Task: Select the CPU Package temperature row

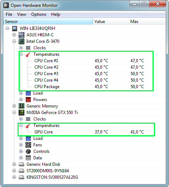Action: click(84, 87)
